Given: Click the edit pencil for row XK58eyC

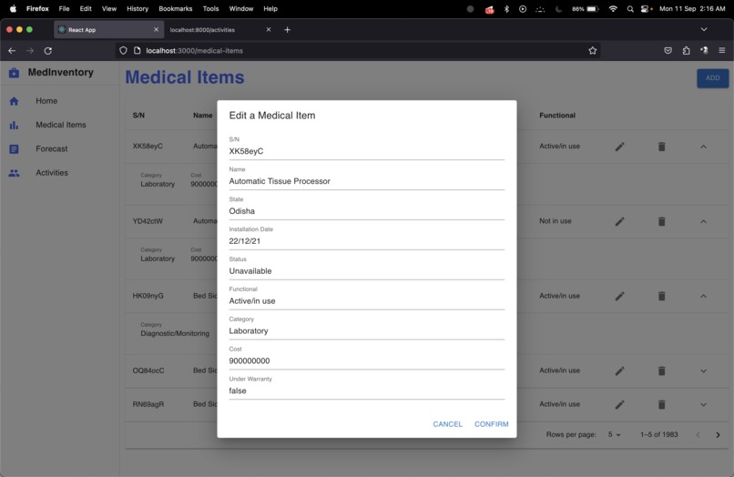Looking at the screenshot, I should 620,147.
